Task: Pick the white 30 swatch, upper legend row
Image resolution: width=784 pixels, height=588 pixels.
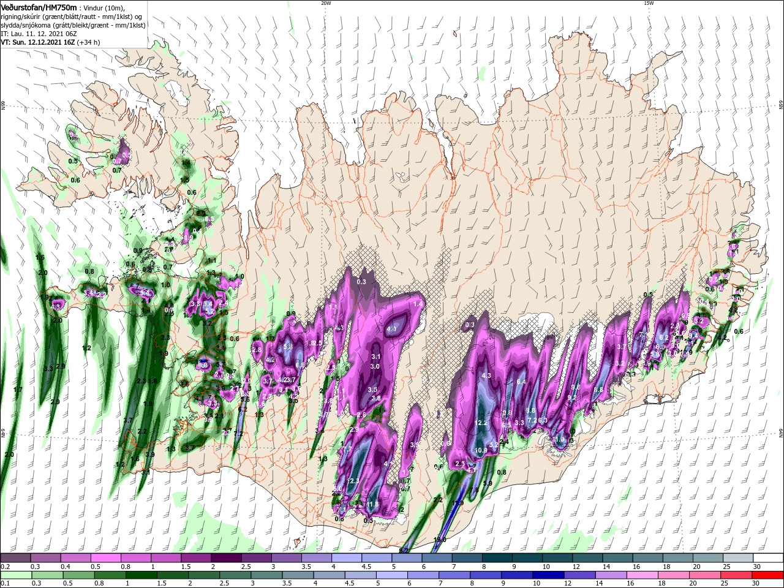Action: tap(768, 558)
